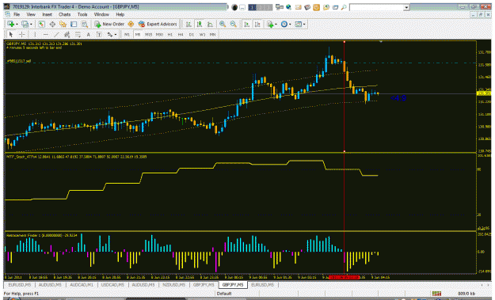Open the Window menu
495x300 pixels.
pos(101,14)
